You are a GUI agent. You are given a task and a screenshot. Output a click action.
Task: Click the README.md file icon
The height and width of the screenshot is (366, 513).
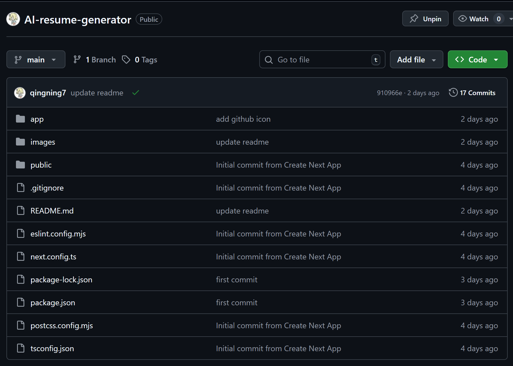click(21, 211)
